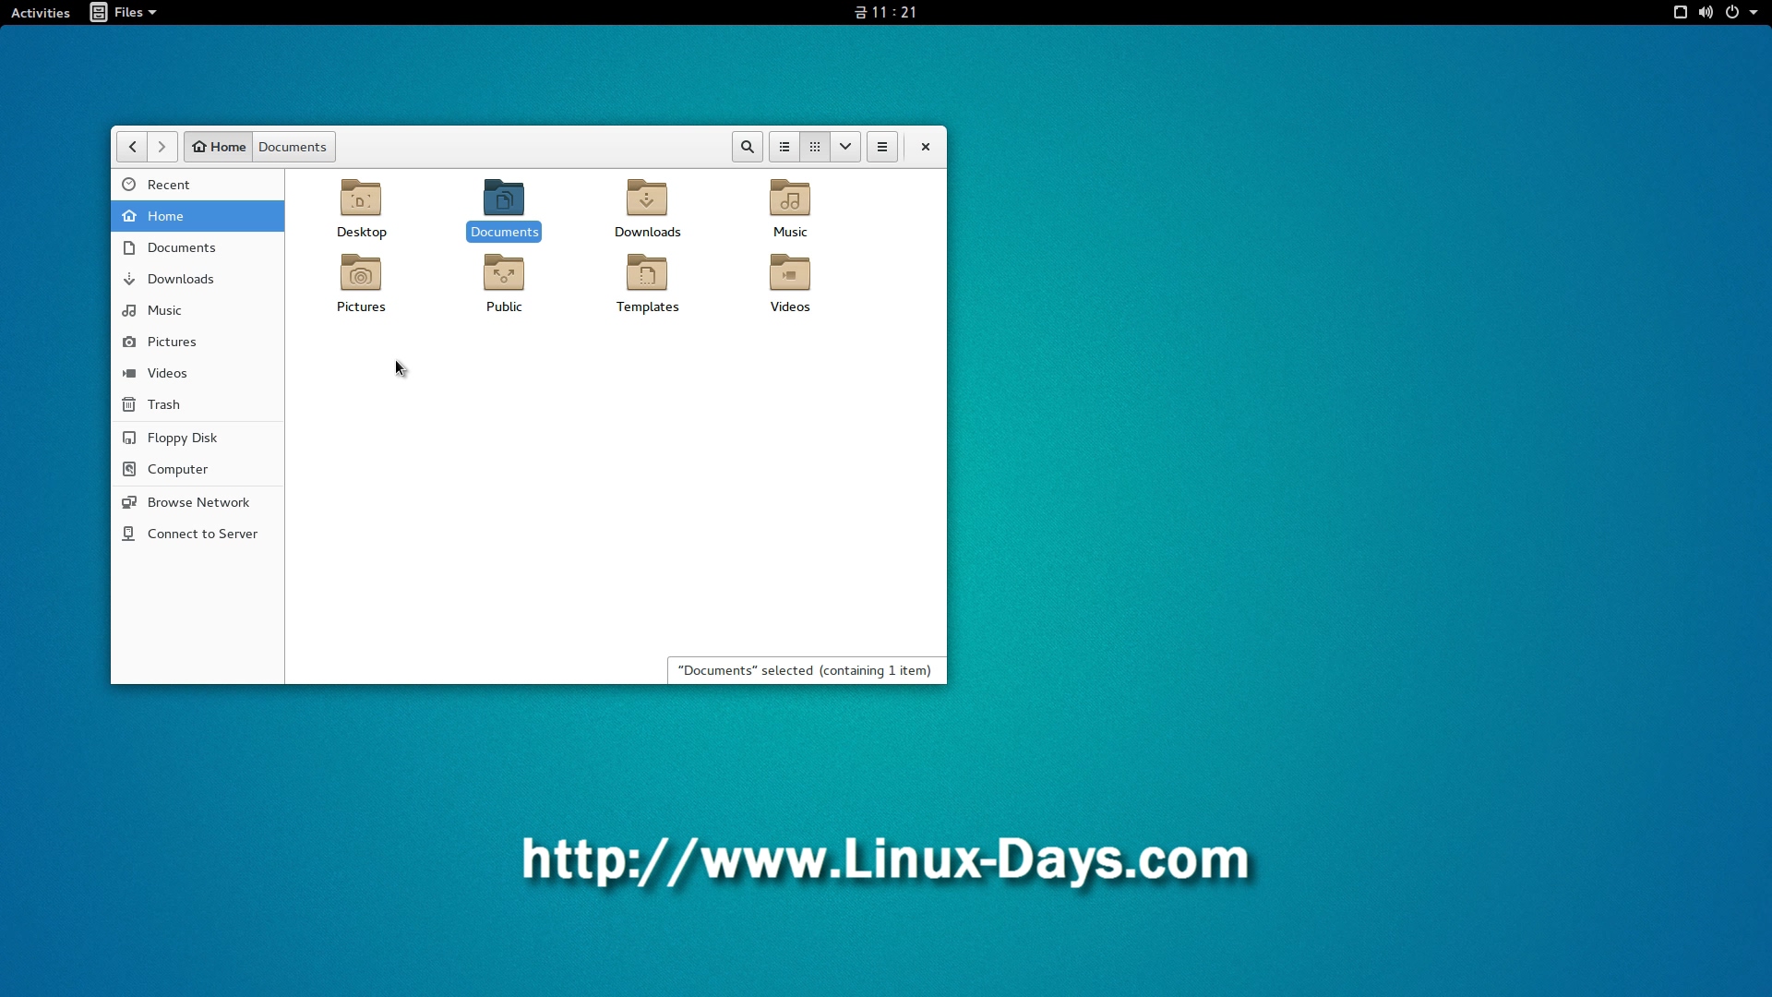Click the volume icon in top bar
The width and height of the screenshot is (1772, 997).
(x=1706, y=12)
